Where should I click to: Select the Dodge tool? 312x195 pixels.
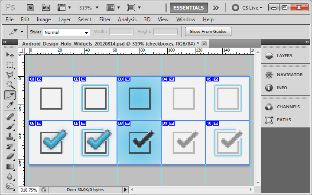pyautogui.click(x=10, y=186)
